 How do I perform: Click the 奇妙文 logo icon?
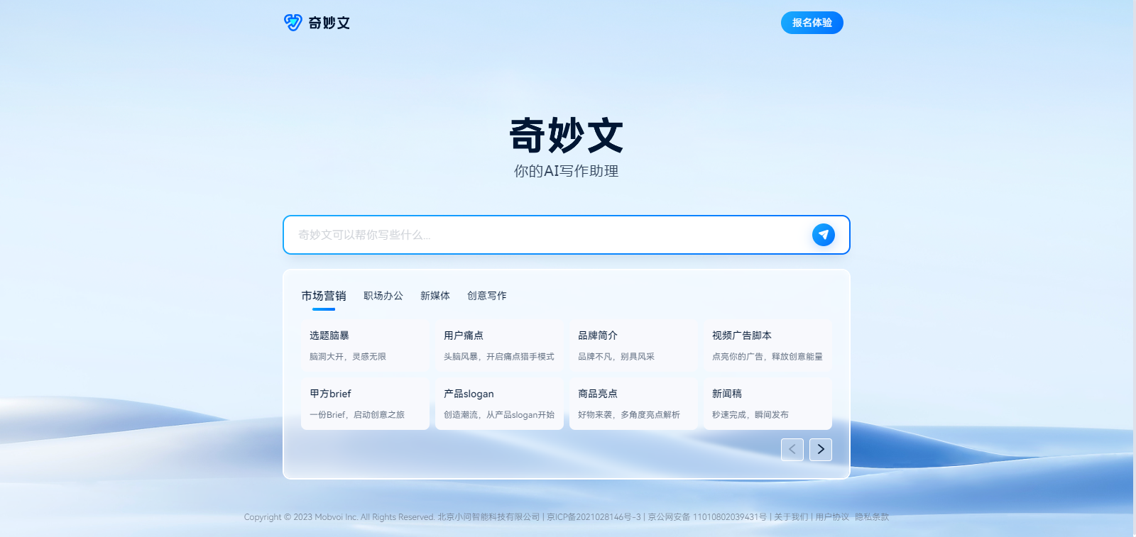[293, 23]
